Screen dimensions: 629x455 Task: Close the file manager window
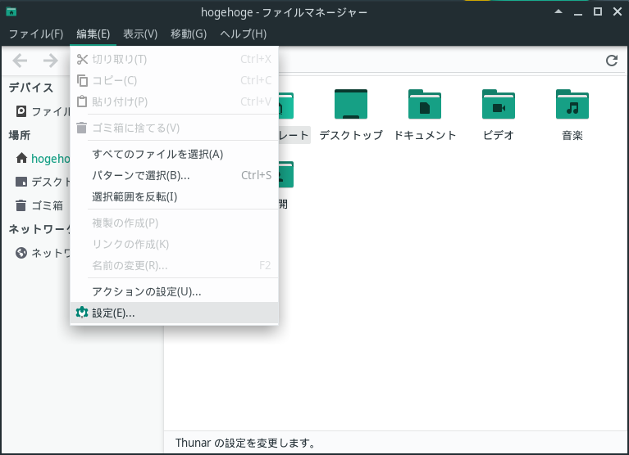click(x=618, y=11)
